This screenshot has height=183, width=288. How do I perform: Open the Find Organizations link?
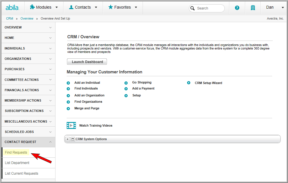point(88,102)
